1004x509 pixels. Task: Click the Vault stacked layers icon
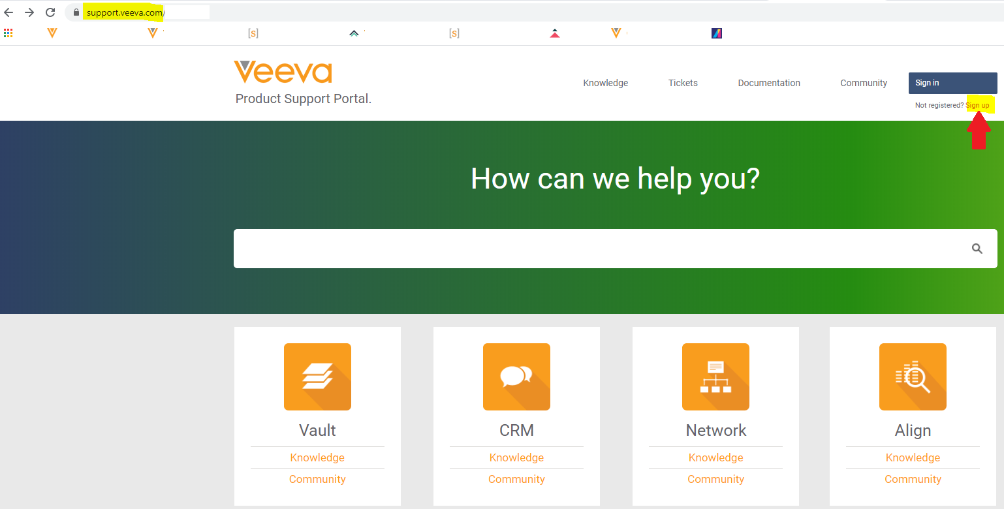(x=317, y=377)
